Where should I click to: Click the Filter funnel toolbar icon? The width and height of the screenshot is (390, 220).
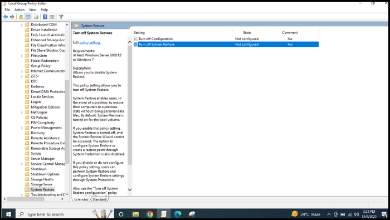61,17
